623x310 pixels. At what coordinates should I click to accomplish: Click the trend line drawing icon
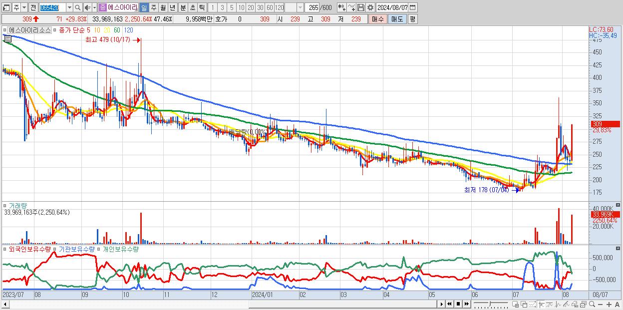tap(549, 305)
